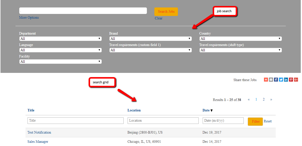Go to results page 2
Screen dimensions: 302x146
pyautogui.click(x=264, y=99)
